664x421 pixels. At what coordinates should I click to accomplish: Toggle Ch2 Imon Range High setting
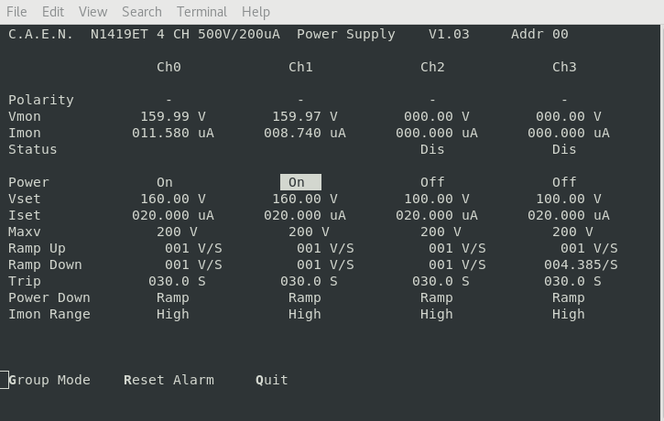click(x=437, y=314)
